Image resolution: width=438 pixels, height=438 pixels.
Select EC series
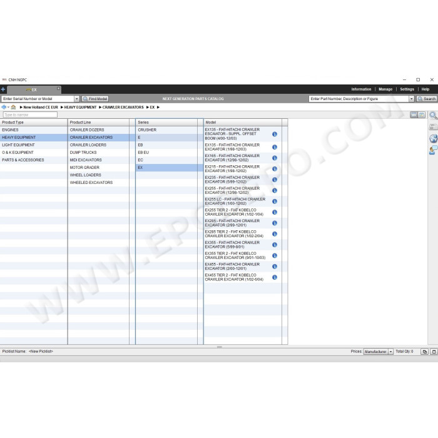pos(167,160)
